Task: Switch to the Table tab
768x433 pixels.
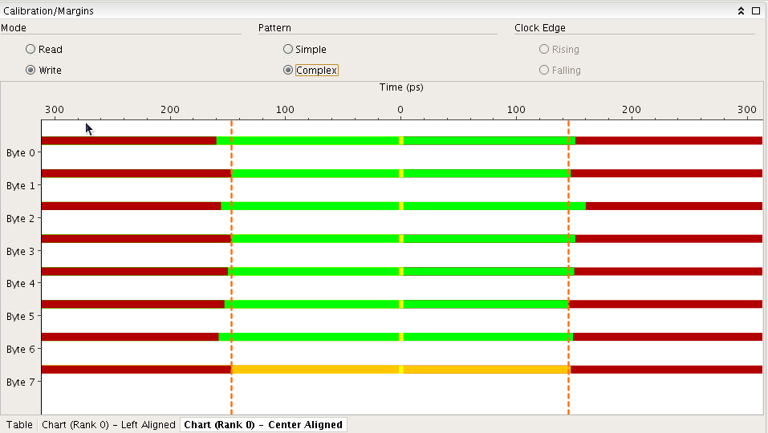Action: click(19, 425)
